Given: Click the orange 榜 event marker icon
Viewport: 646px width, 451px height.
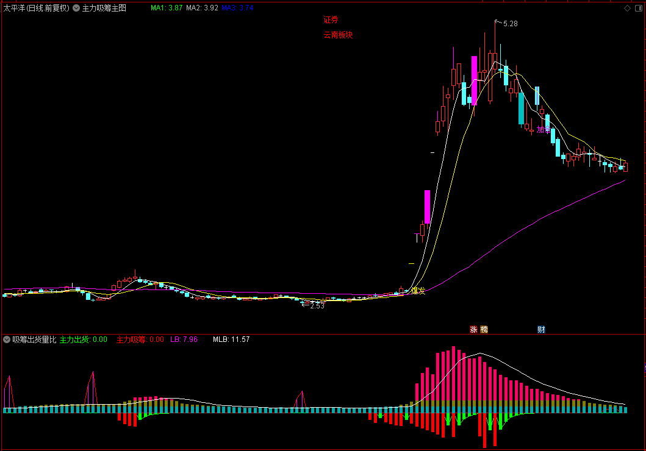Looking at the screenshot, I should click(484, 329).
